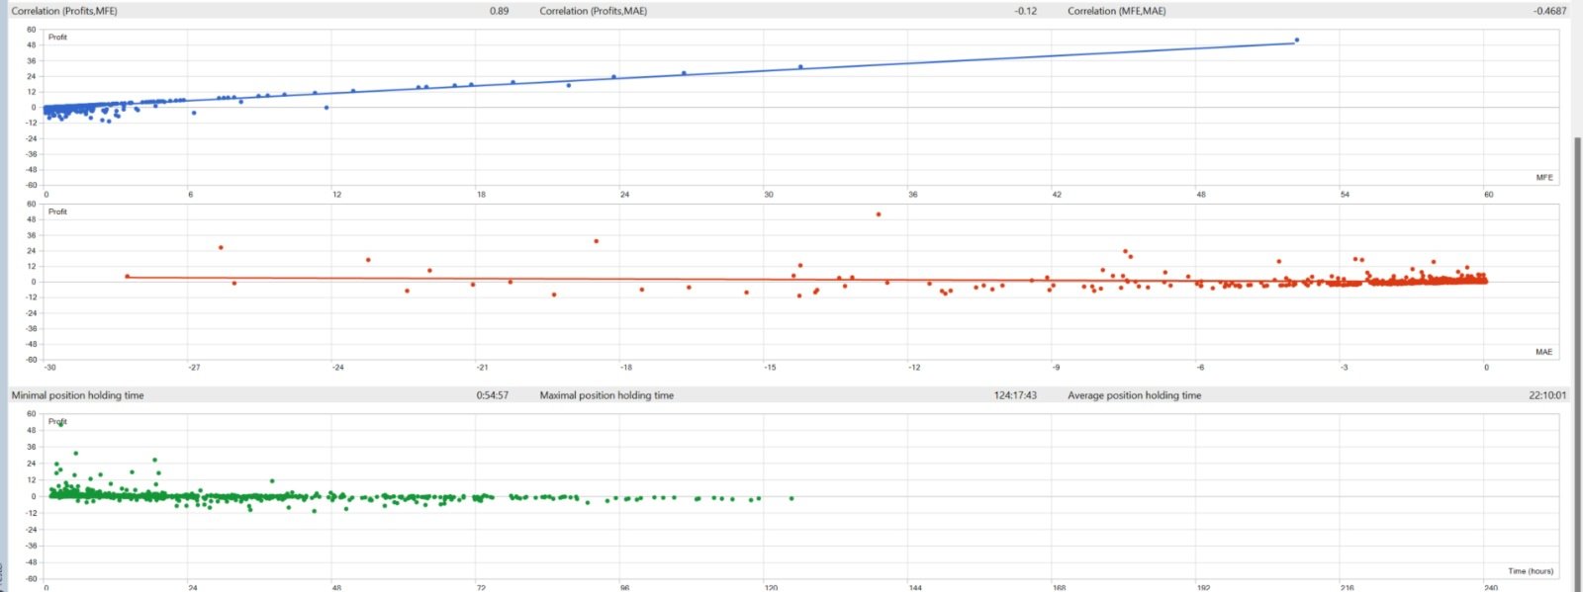Viewport: 1583px width, 592px height.
Task: Select the 124:17:43 maximal holding time value
Action: [1016, 395]
